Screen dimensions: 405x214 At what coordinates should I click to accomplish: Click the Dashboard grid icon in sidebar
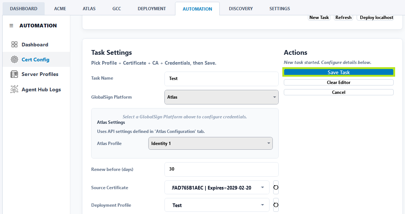tap(15, 45)
